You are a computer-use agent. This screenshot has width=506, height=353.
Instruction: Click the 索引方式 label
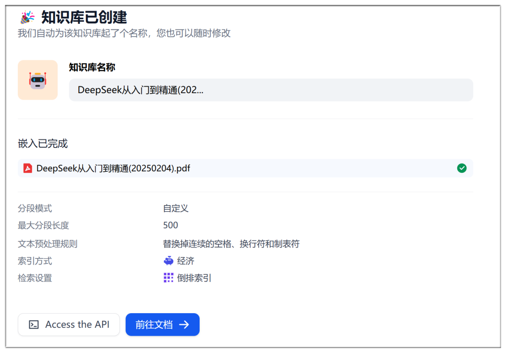click(x=35, y=261)
